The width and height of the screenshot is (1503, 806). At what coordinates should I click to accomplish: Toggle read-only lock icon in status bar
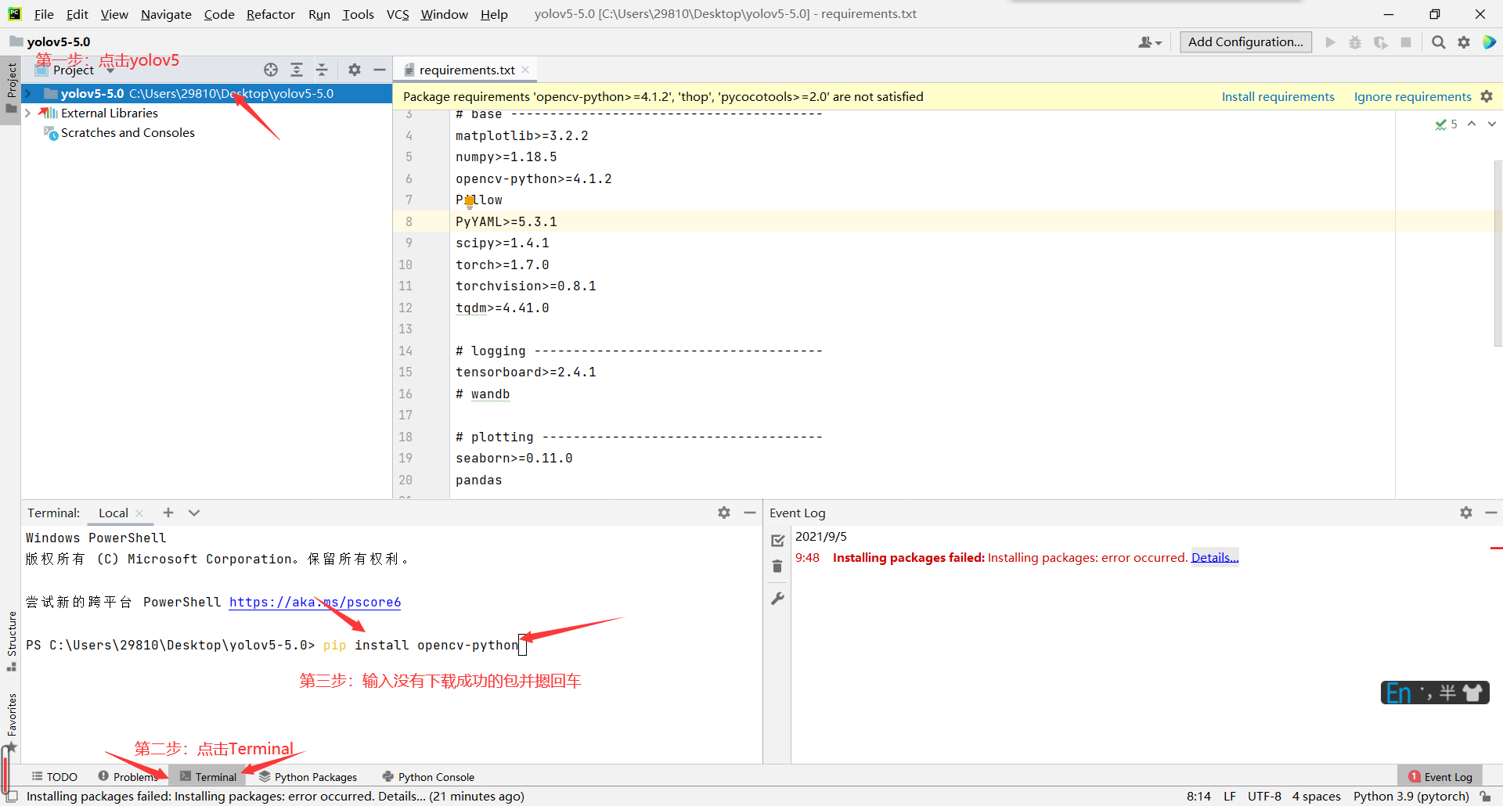(x=1486, y=796)
